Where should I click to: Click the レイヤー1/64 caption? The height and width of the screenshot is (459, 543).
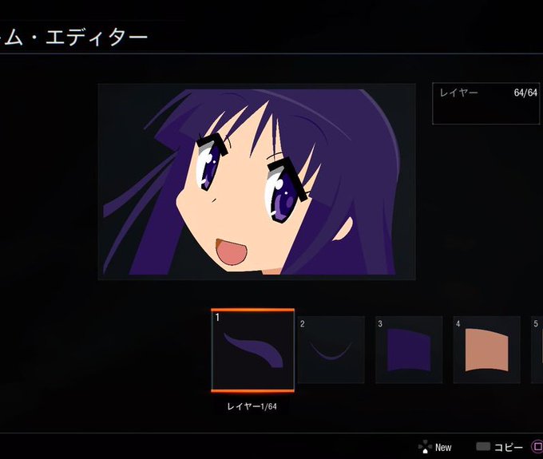pos(252,406)
